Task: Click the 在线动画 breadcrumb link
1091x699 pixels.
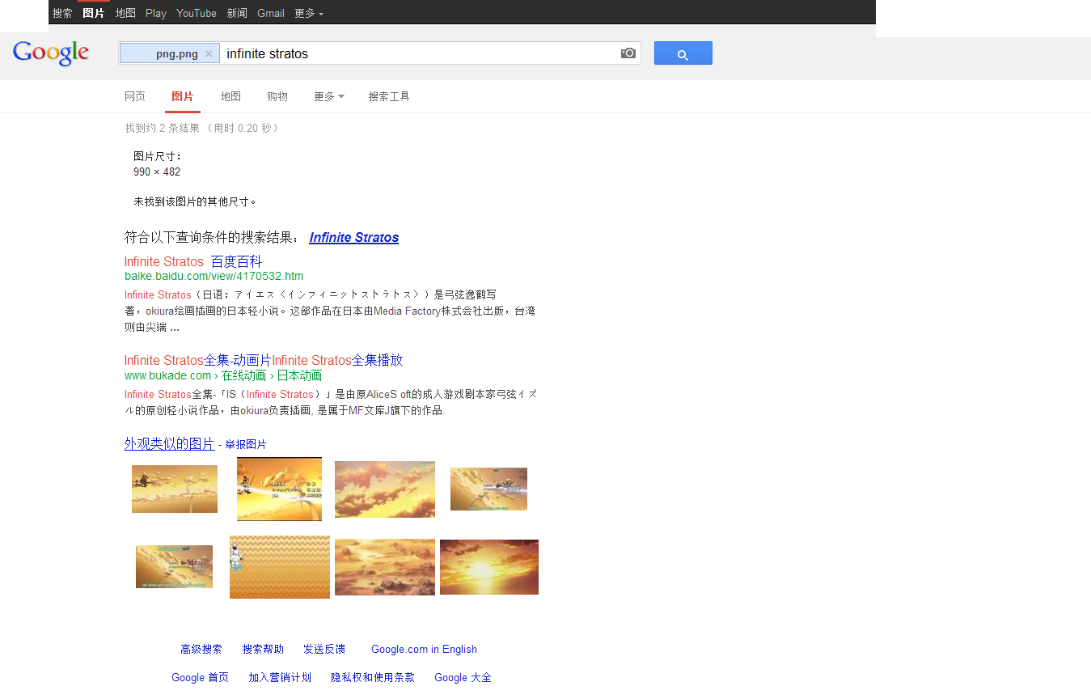Action: click(243, 375)
